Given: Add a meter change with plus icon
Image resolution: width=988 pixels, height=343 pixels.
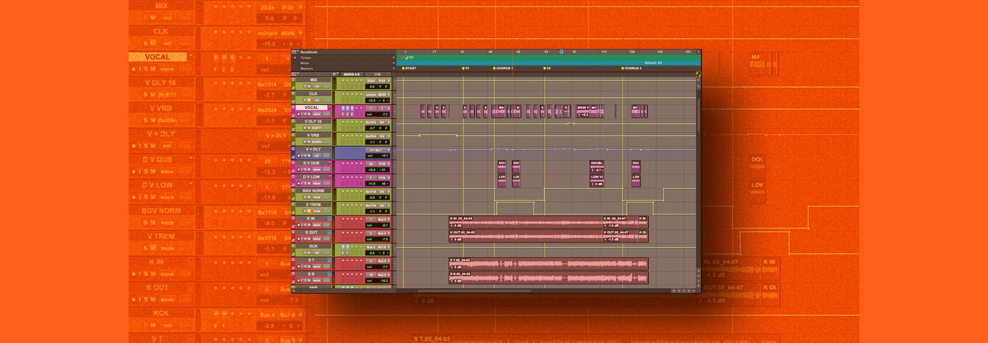Looking at the screenshot, I should (394, 63).
